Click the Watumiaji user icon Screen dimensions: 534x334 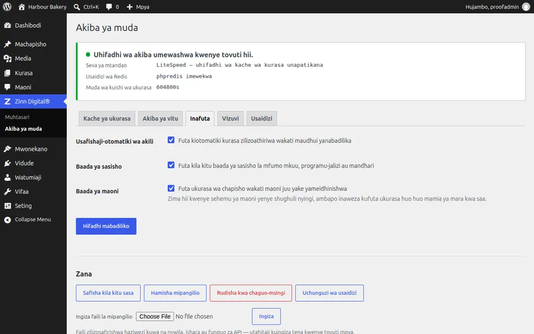(7, 178)
